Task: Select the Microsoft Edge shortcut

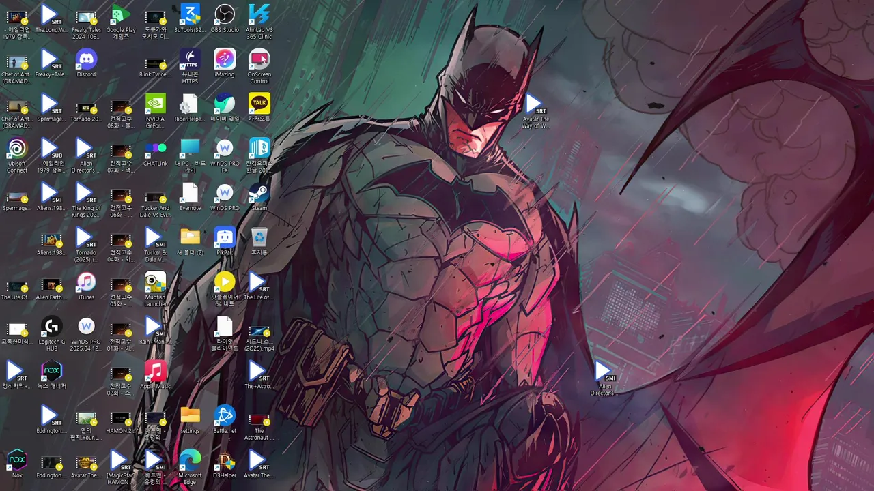Action: [190, 468]
